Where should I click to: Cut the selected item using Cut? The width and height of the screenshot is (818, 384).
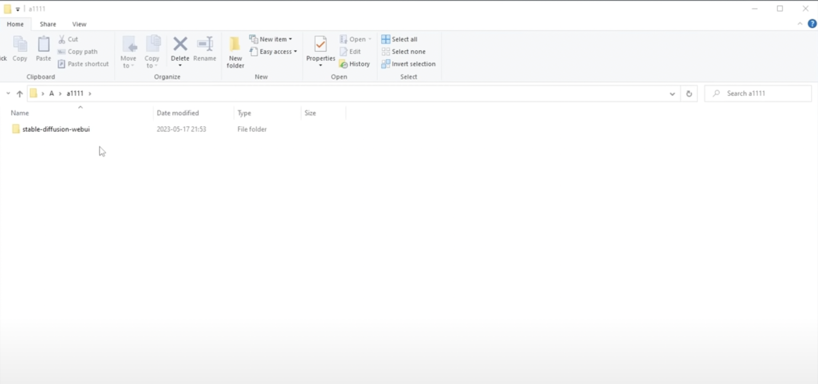coord(68,39)
